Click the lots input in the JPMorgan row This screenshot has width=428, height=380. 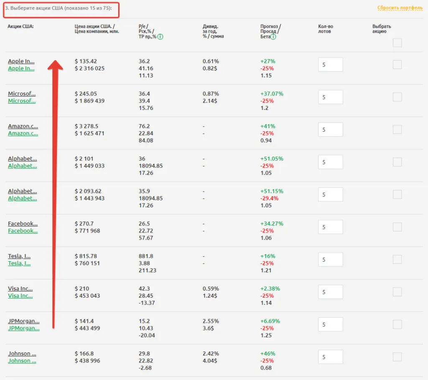330,324
